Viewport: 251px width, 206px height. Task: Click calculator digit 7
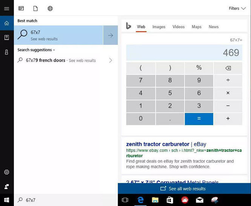click(x=140, y=80)
